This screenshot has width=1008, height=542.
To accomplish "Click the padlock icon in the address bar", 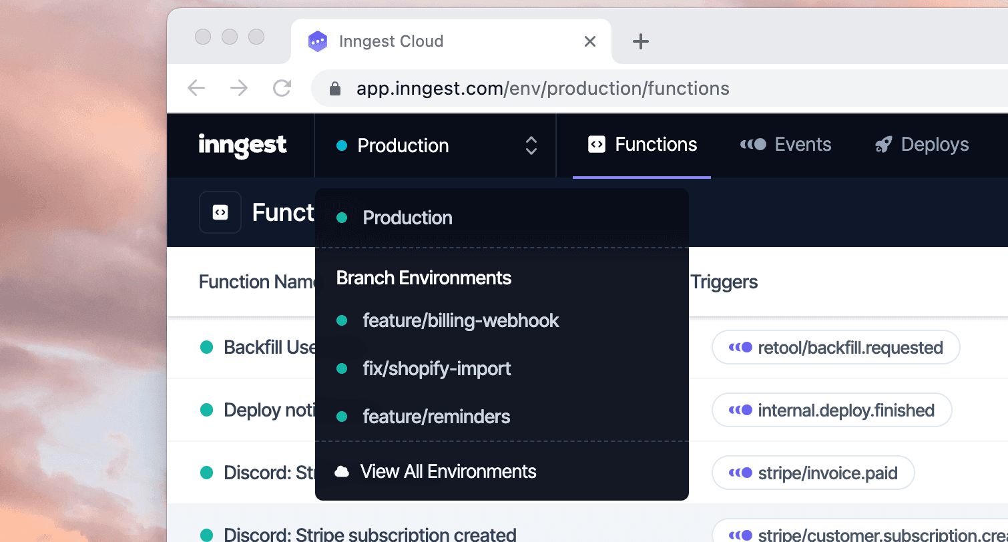I will point(334,87).
